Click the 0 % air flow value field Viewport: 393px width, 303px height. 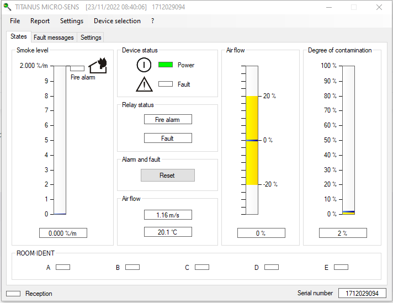[x=261, y=233]
